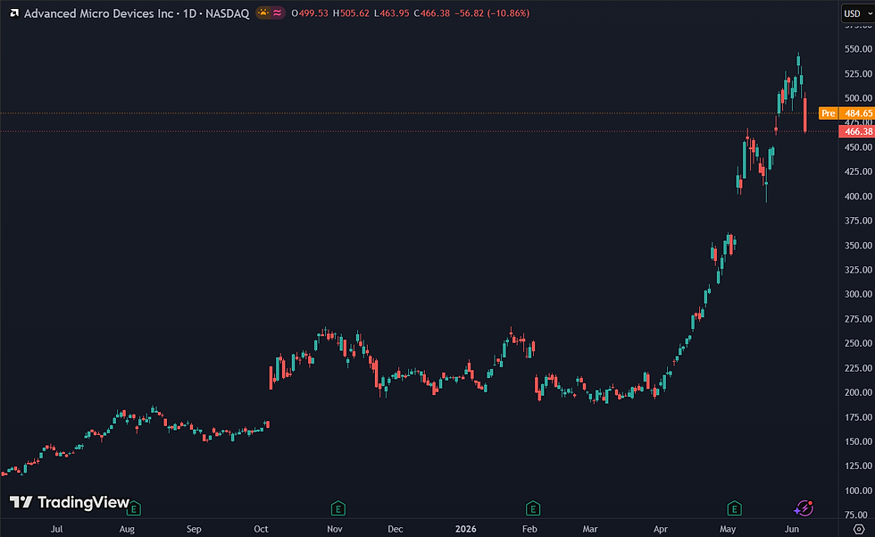Open chart settings hexagon gear icon
875x537 pixels.
(859, 529)
